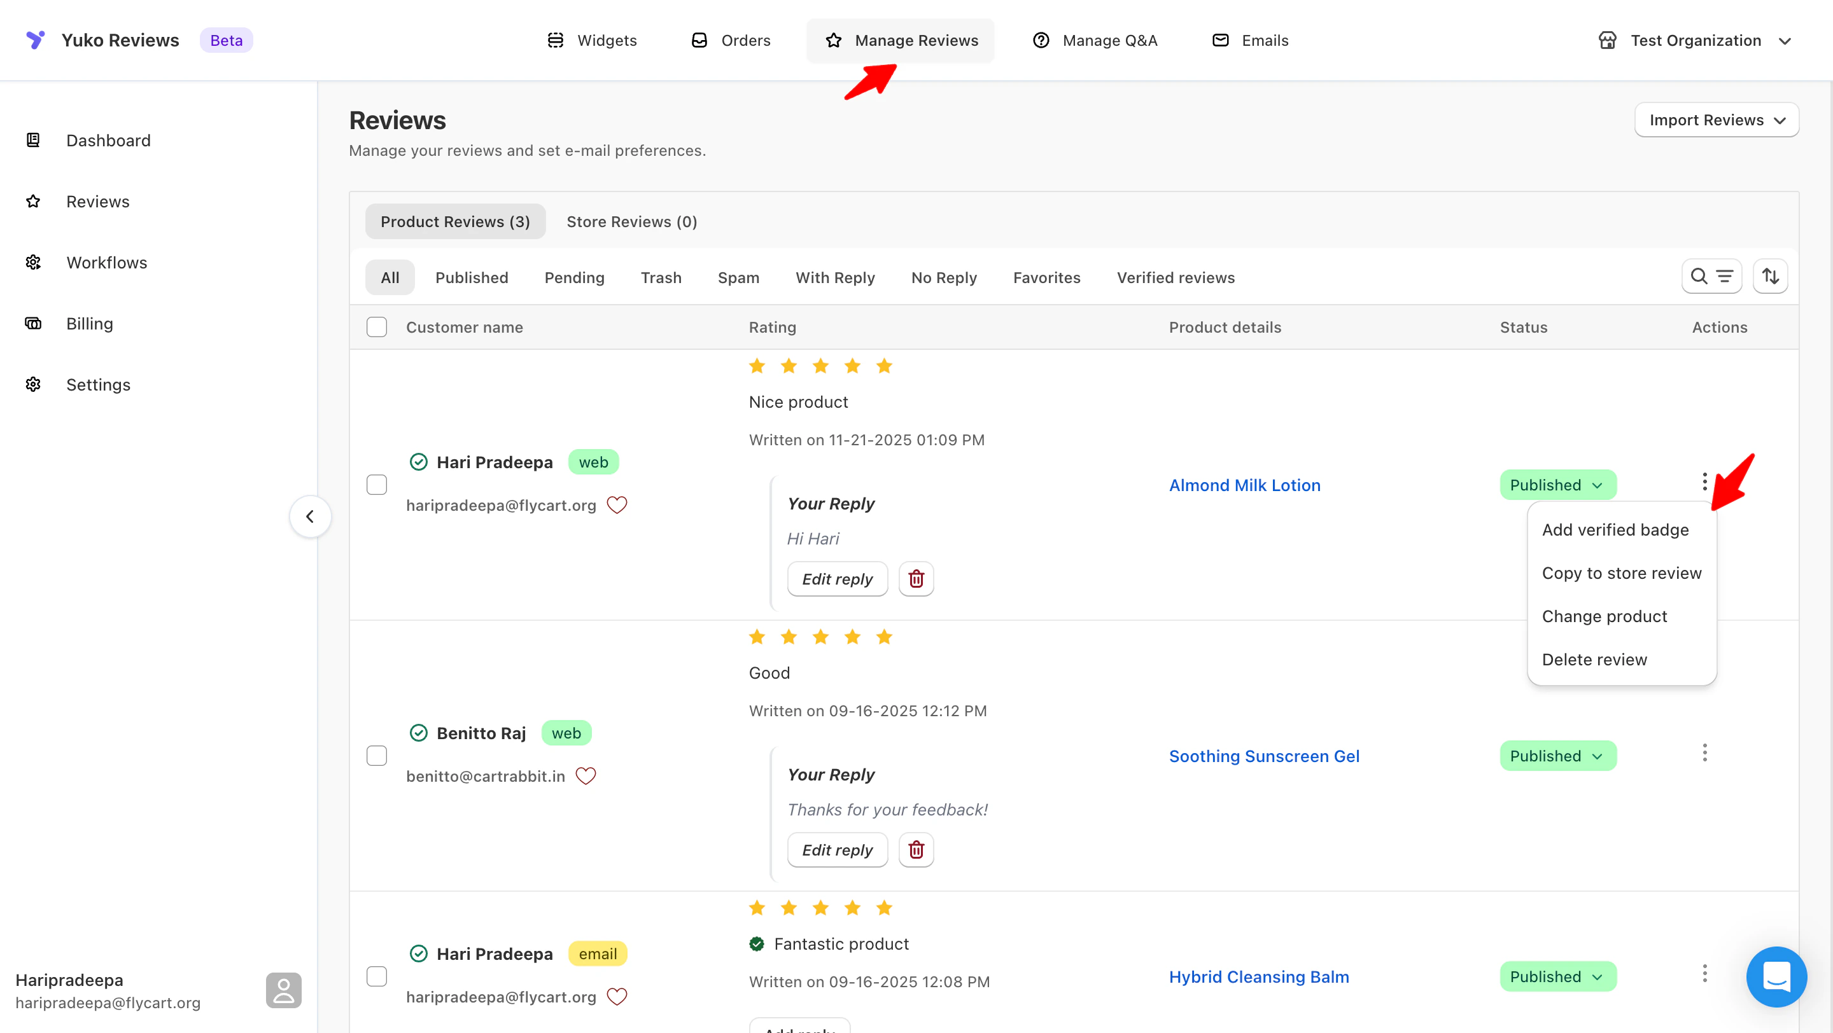Select the Almond Milk Lotion review checkbox
The width and height of the screenshot is (1833, 1033).
[x=376, y=485]
